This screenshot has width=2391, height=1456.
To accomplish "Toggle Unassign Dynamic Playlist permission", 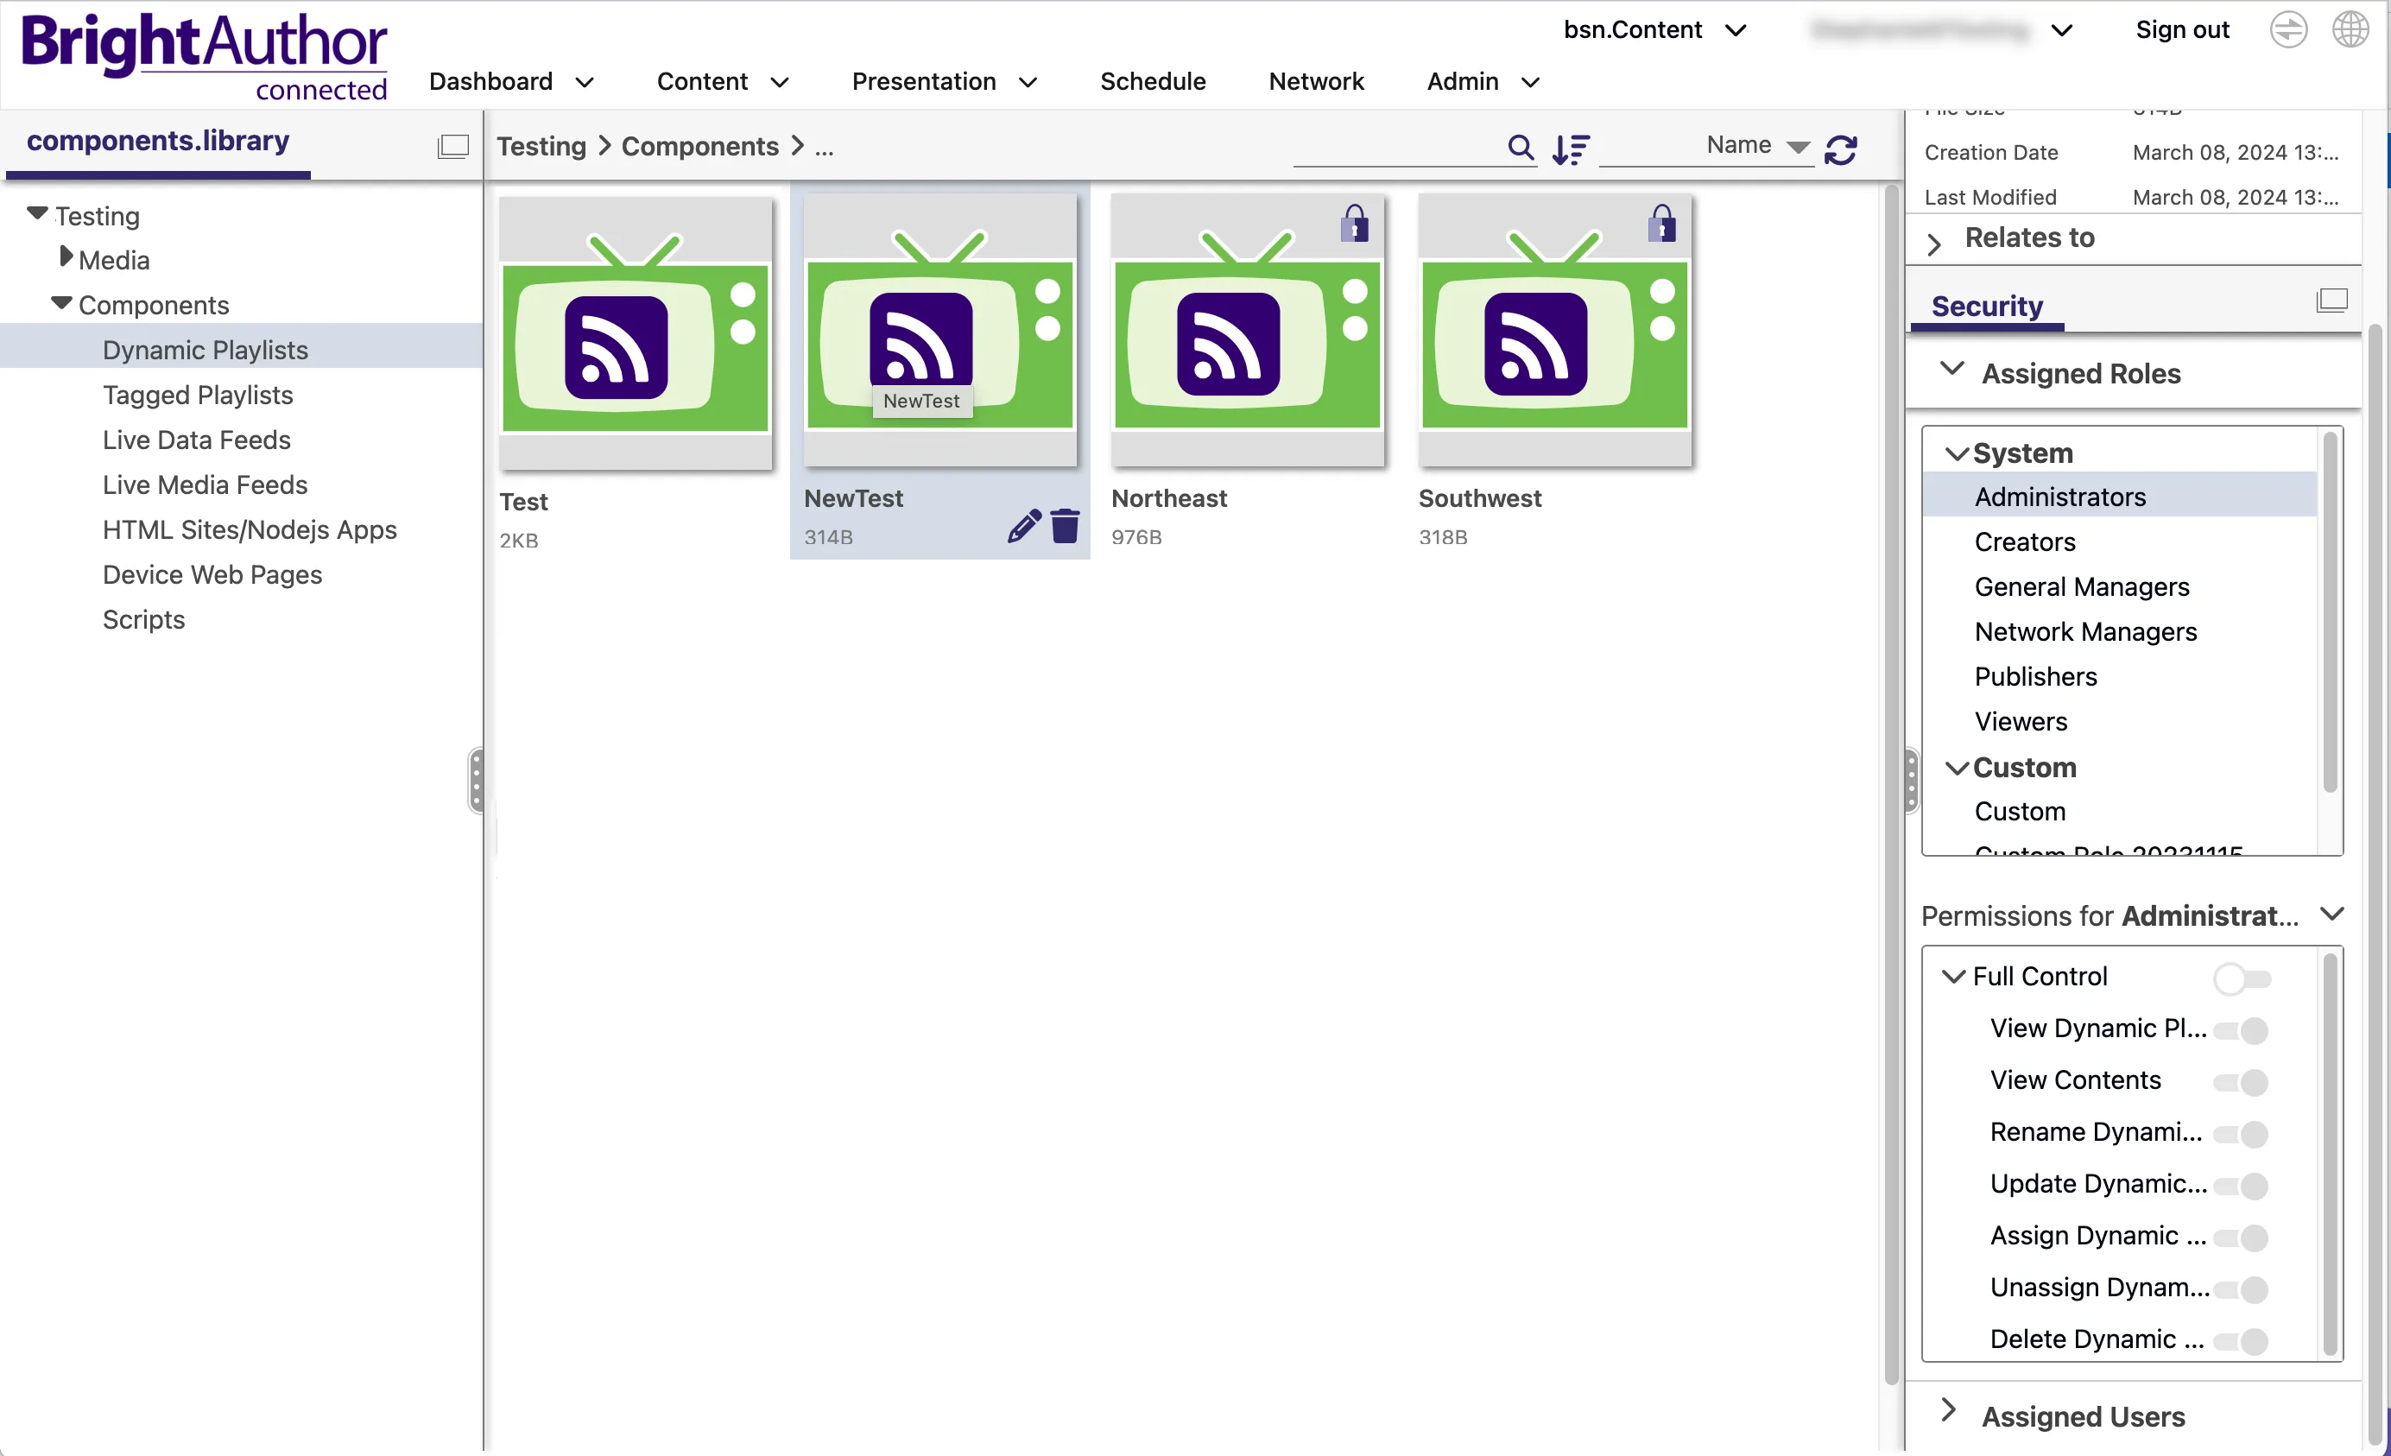I will pyautogui.click(x=2241, y=1289).
